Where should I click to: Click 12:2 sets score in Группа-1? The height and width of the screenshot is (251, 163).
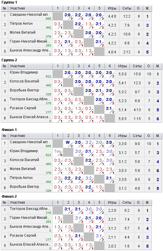127,16
